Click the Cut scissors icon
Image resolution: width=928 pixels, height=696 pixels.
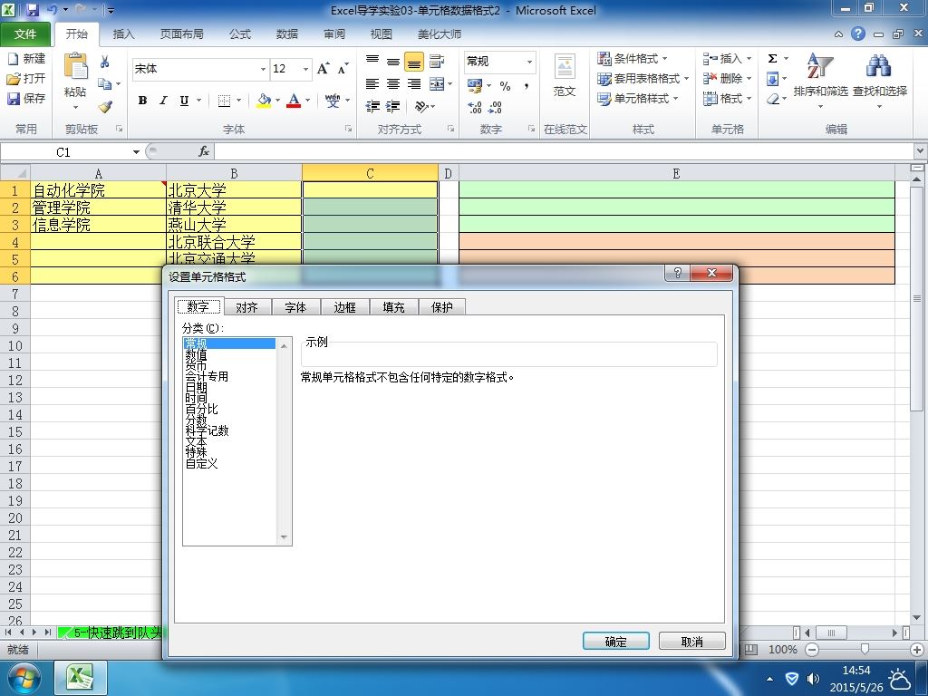[105, 62]
